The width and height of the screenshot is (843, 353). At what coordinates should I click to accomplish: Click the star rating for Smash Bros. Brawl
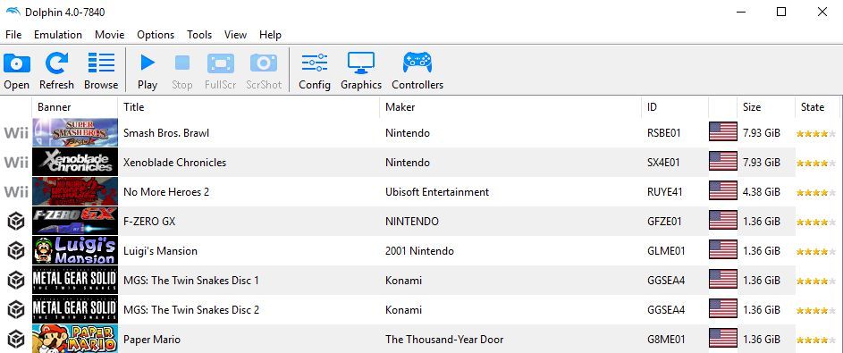816,134
